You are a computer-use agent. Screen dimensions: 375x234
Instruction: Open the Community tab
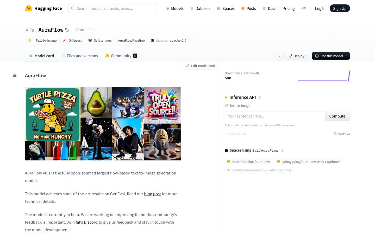coord(121,56)
